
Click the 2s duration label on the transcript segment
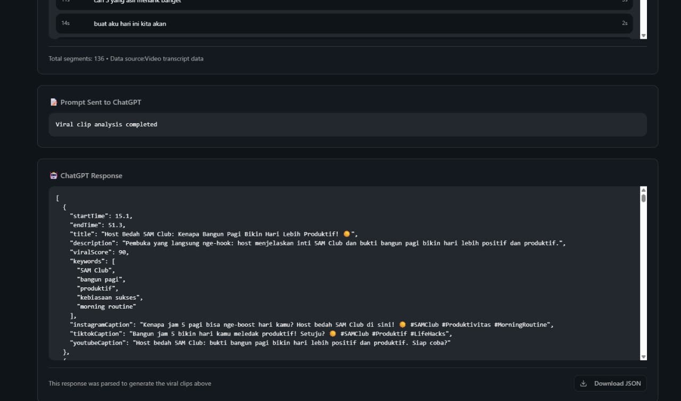(x=625, y=23)
